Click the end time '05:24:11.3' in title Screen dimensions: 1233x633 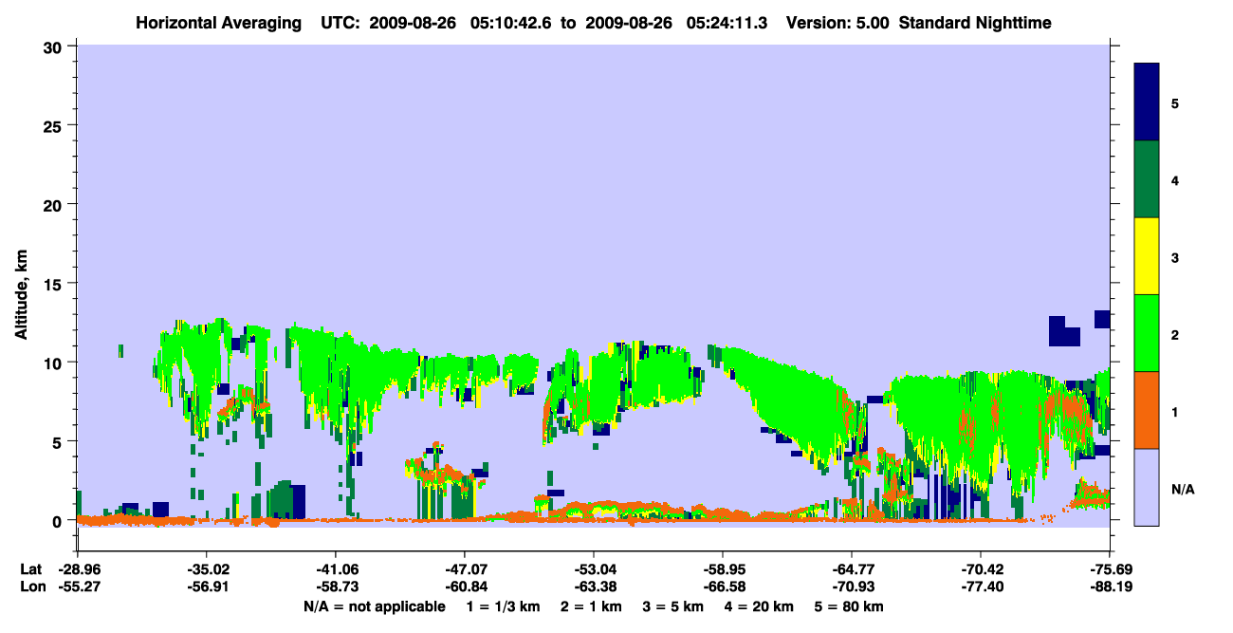(x=727, y=22)
